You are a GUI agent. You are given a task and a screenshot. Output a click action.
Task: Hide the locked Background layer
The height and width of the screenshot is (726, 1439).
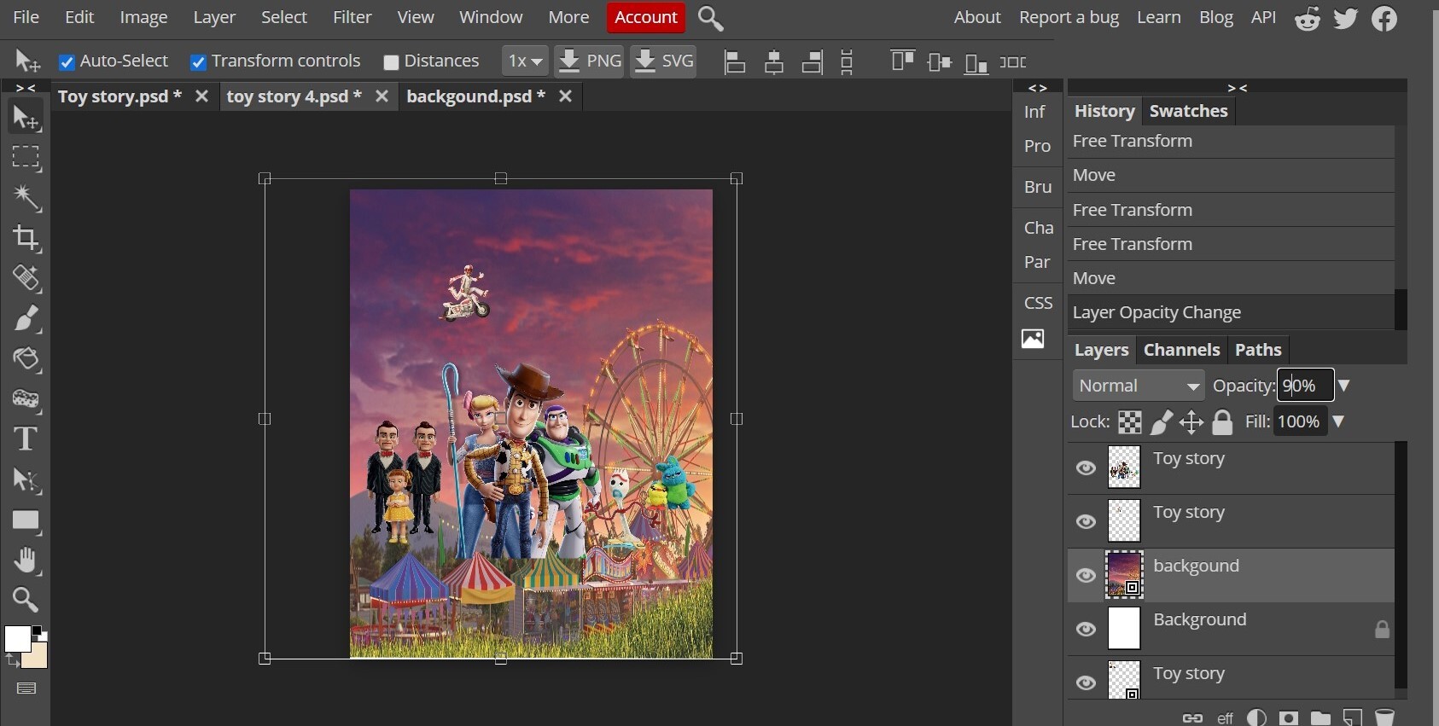pos(1086,630)
